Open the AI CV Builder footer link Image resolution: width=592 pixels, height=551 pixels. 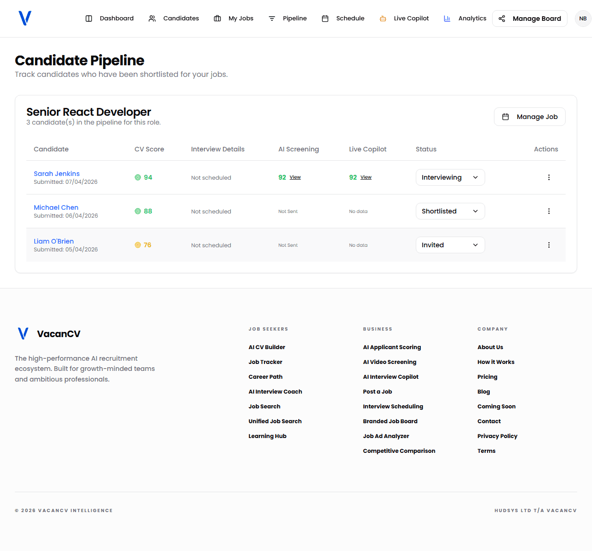267,347
